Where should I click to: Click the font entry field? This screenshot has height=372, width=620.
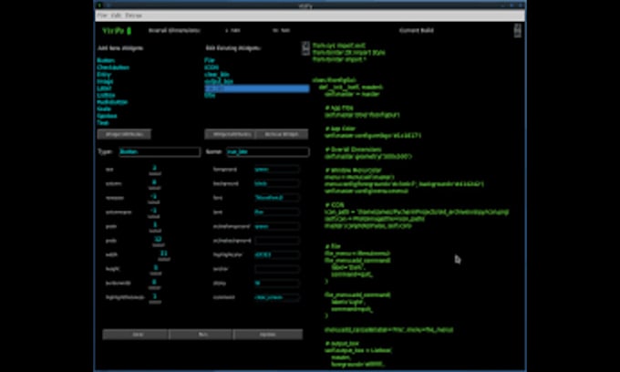click(276, 198)
